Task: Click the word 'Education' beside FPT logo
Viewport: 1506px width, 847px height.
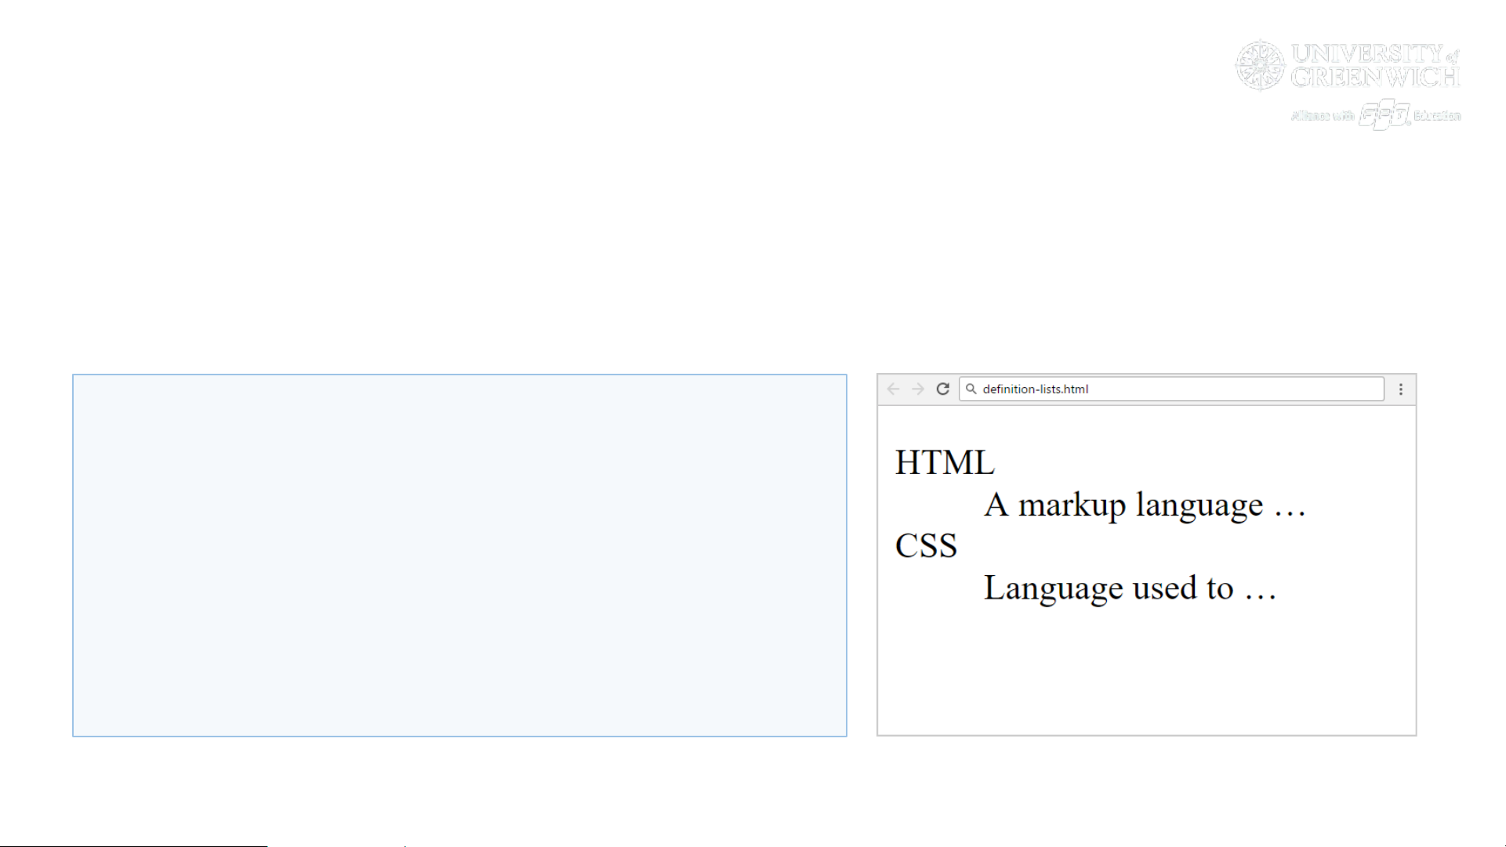Action: tap(1437, 116)
